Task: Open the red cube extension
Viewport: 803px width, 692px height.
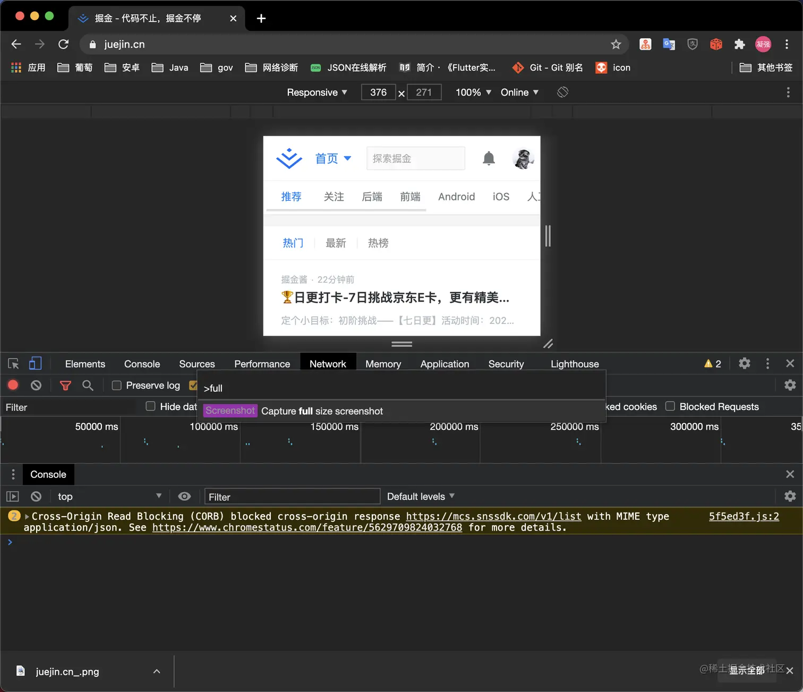Action: pyautogui.click(x=716, y=44)
